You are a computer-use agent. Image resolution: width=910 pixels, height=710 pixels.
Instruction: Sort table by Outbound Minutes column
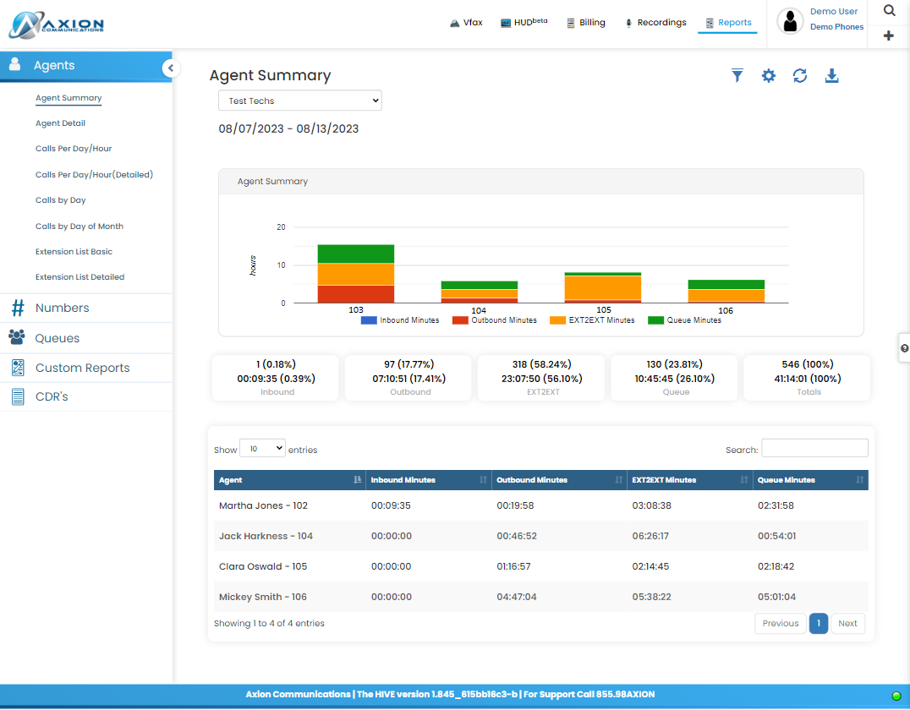560,480
